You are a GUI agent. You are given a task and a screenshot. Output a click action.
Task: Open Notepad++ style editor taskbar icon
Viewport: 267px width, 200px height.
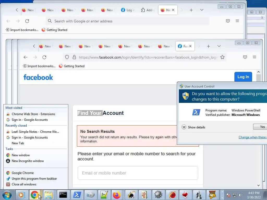click(x=104, y=195)
